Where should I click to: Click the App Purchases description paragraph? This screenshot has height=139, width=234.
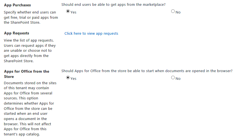tap(30, 17)
